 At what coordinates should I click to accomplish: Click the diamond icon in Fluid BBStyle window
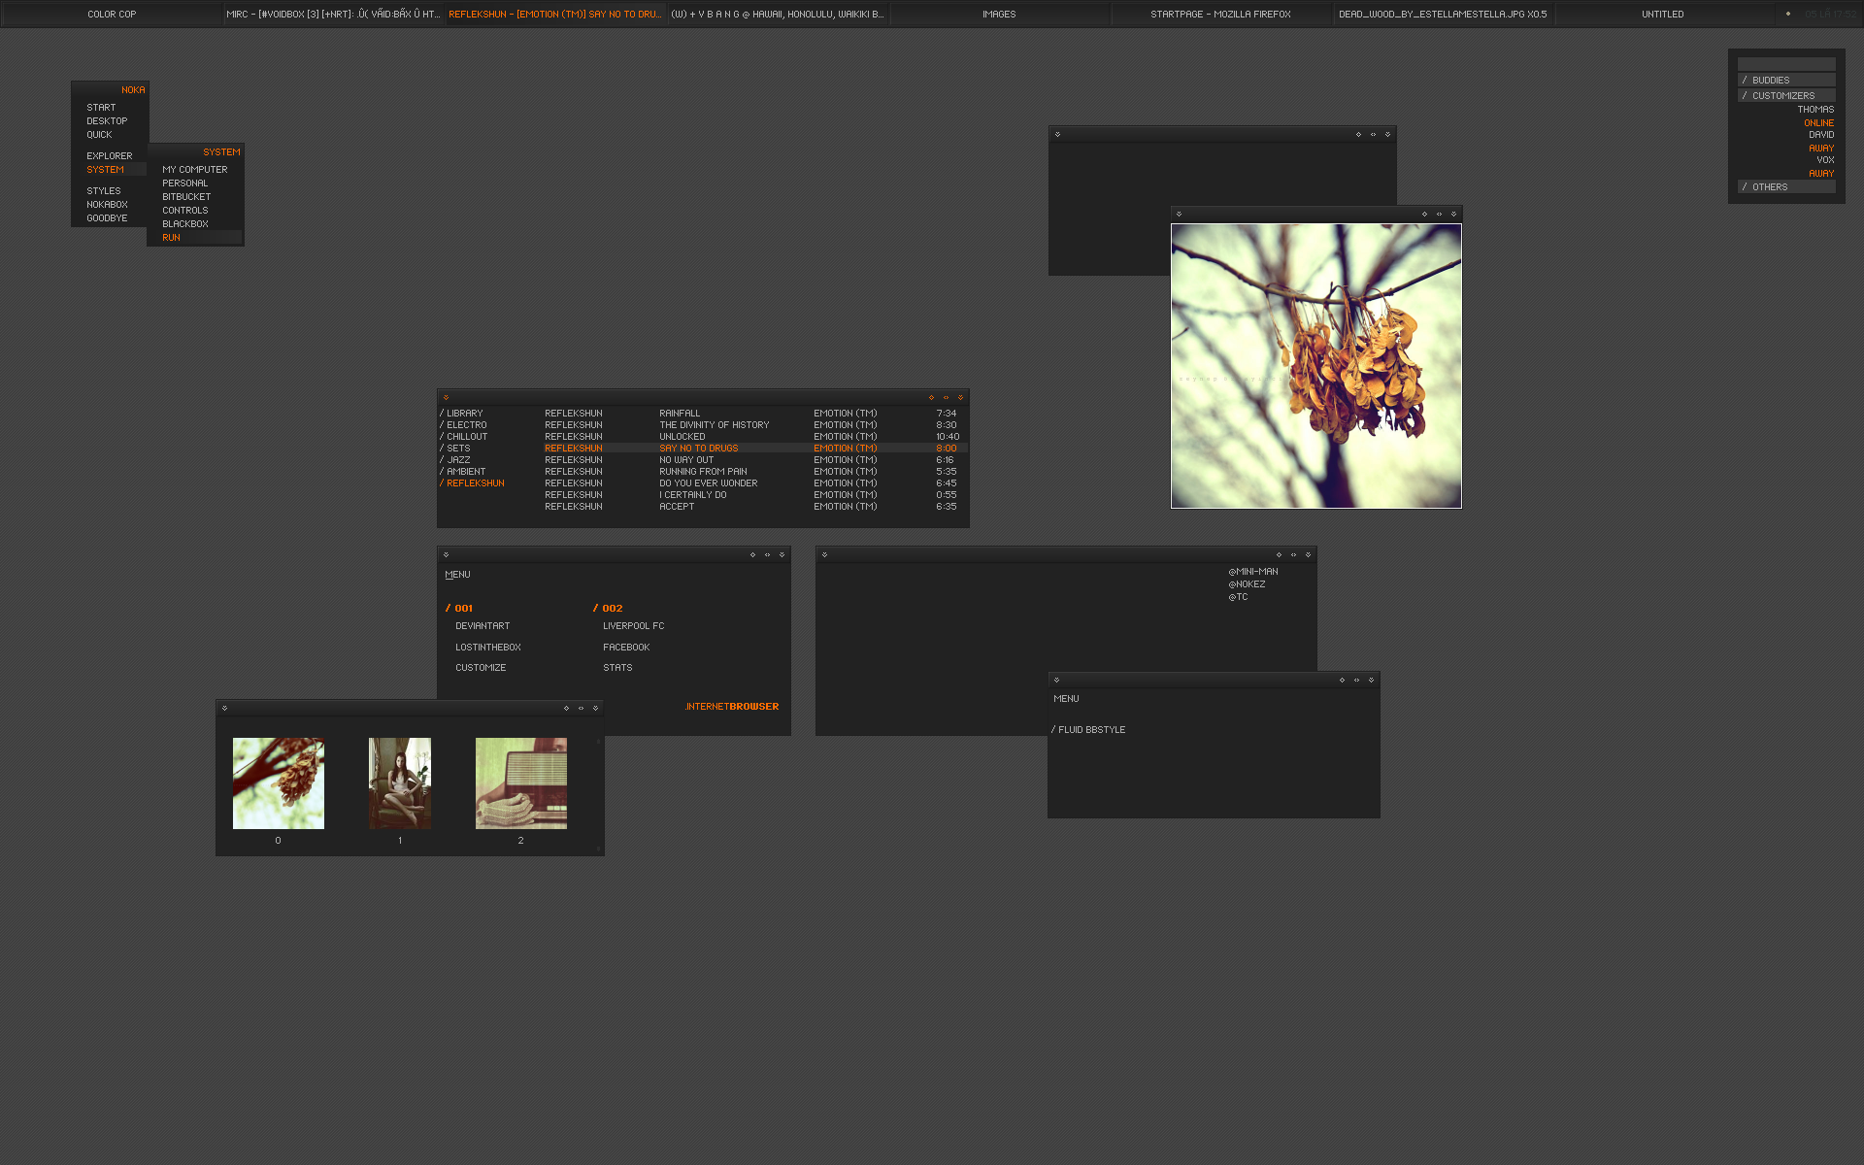click(1342, 680)
